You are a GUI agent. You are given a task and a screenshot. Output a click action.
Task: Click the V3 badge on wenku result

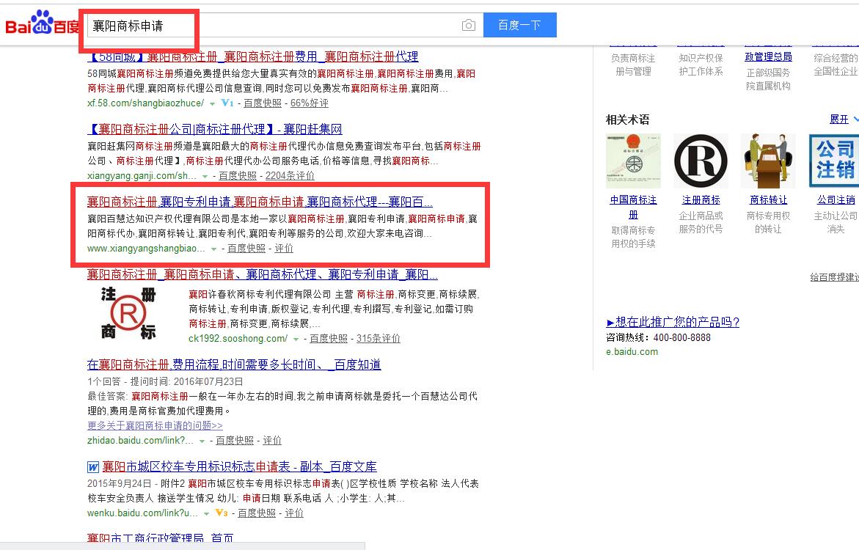pyautogui.click(x=222, y=513)
